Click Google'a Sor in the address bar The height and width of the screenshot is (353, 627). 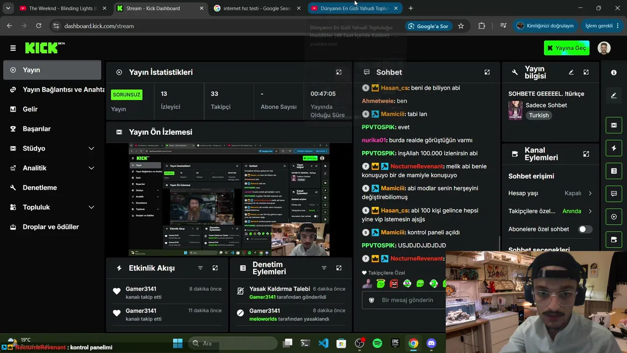coord(428,26)
